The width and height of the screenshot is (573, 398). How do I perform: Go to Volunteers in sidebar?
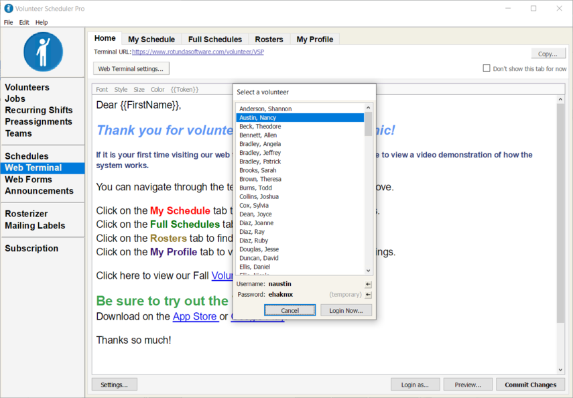coord(27,87)
